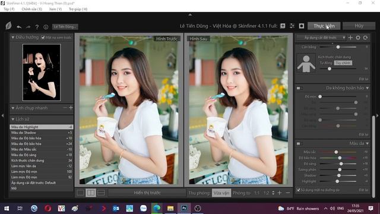
Task: Click the Lê Tiến Dũng button in toolbar
Action: pyautogui.click(x=65, y=27)
